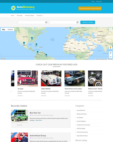The image size is (113, 142).
Task: Click the Google logo on the map
Action: (x=3, y=59)
